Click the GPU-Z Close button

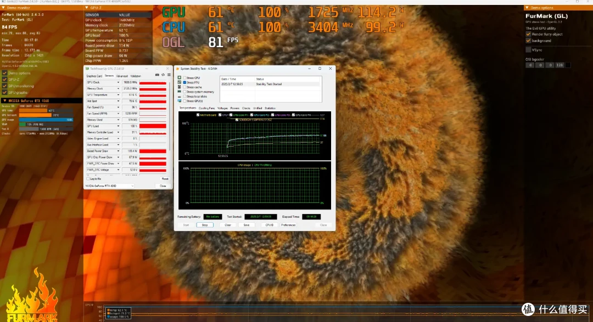163,186
